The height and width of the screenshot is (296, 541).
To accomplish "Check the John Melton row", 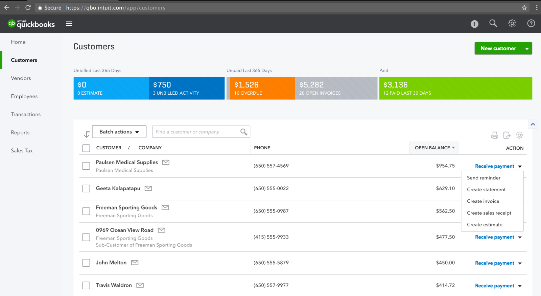I will (x=86, y=263).
